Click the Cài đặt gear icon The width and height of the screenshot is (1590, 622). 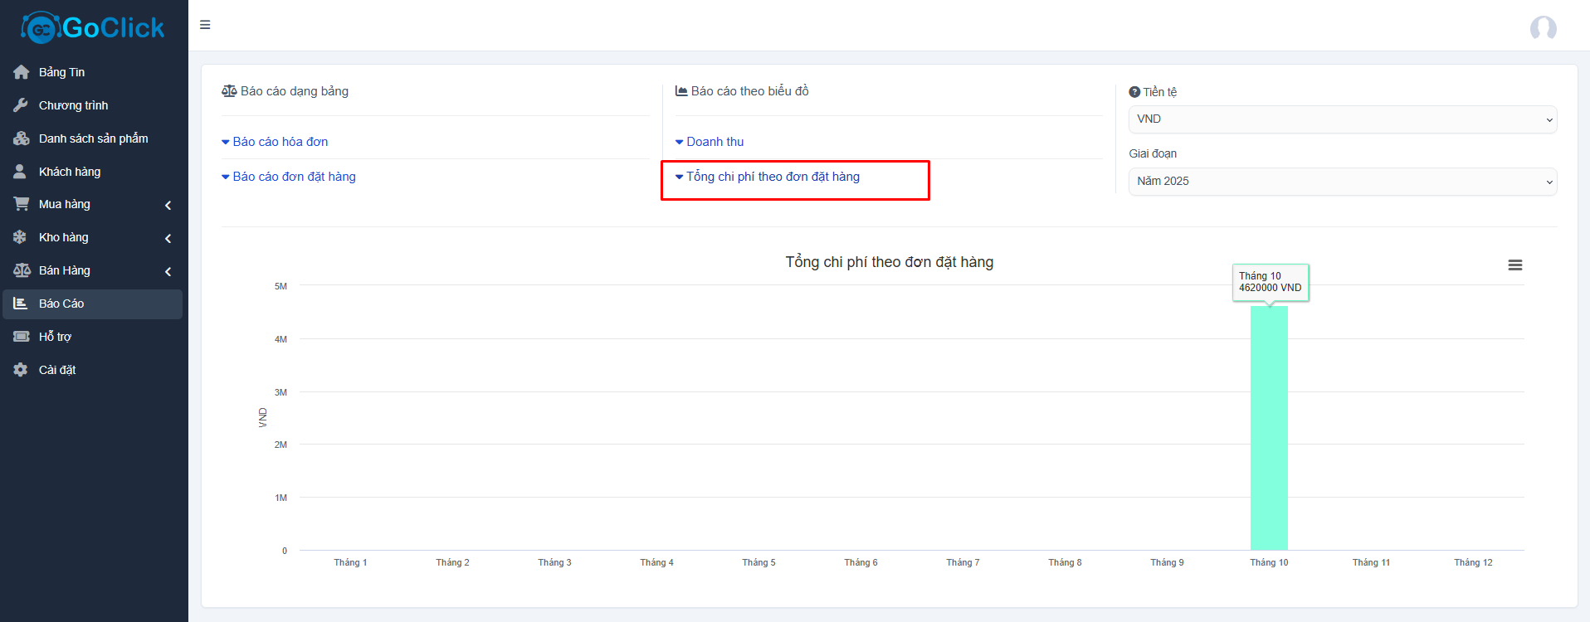21,370
